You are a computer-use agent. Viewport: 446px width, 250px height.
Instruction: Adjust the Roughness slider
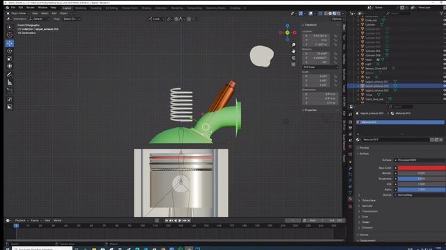[x=422, y=178]
